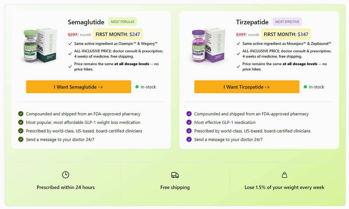Expand the FIRST MONTH $247 price details

tap(118, 34)
